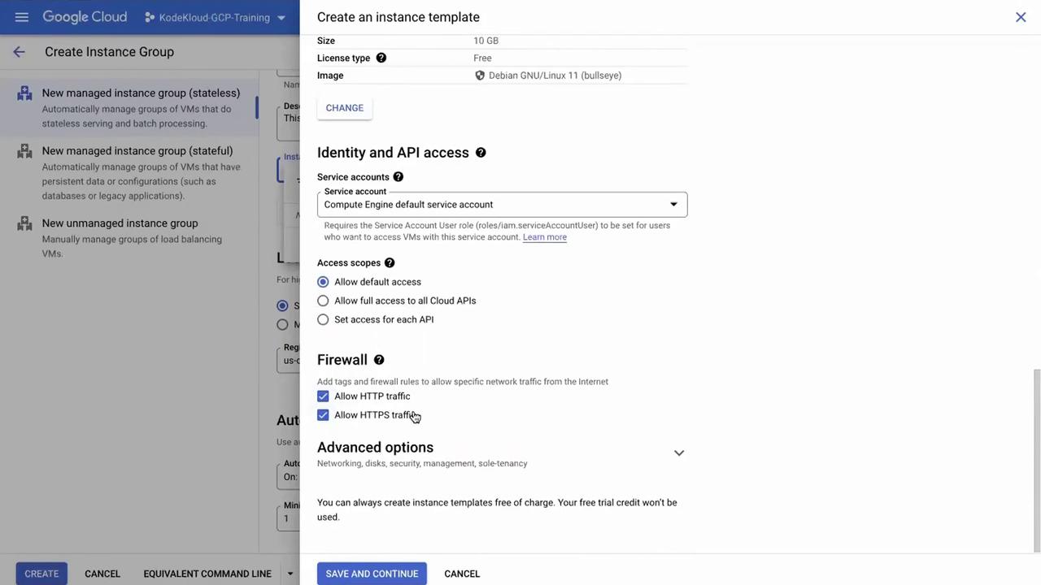Close the instance template panel
The height and width of the screenshot is (585, 1041).
(1021, 17)
